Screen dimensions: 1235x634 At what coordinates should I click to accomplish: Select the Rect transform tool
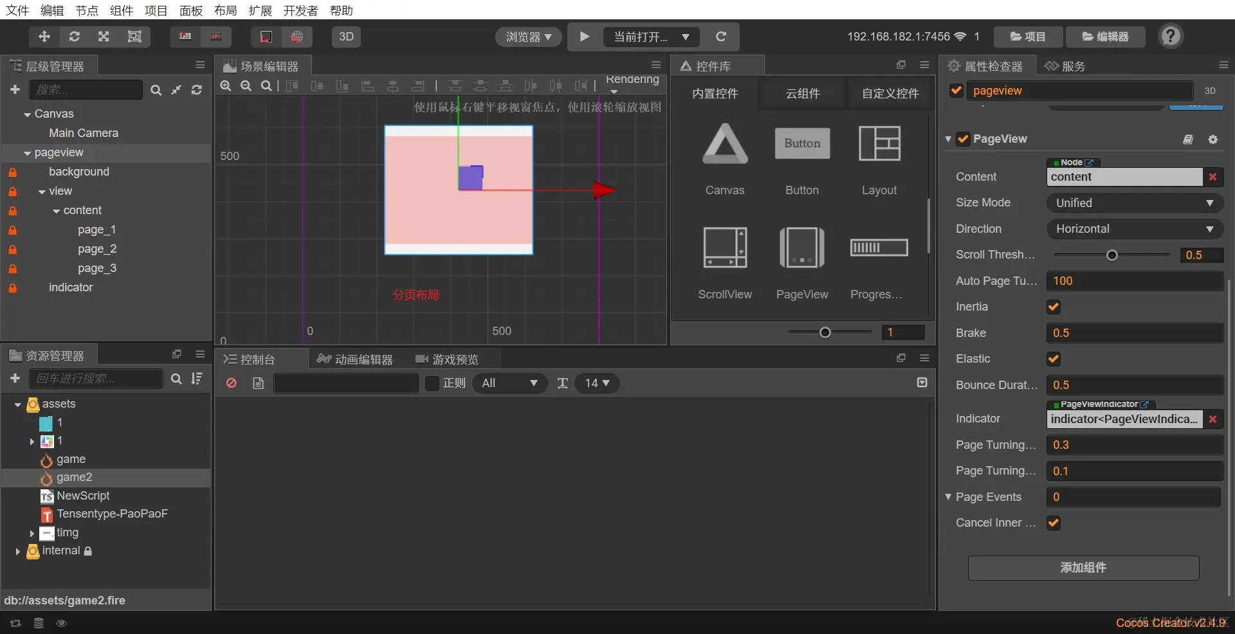point(134,37)
